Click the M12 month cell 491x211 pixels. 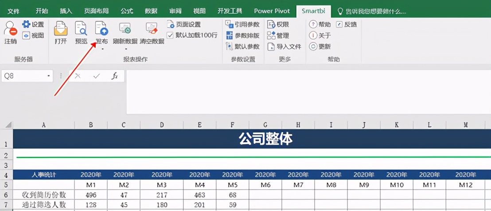click(466, 185)
